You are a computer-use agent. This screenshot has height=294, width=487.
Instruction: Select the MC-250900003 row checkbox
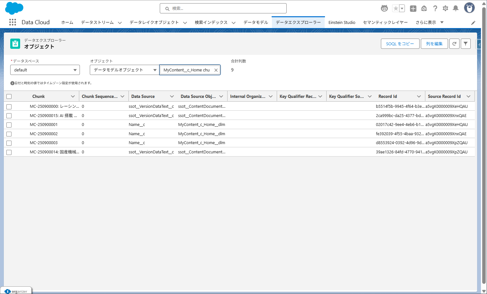point(9,143)
